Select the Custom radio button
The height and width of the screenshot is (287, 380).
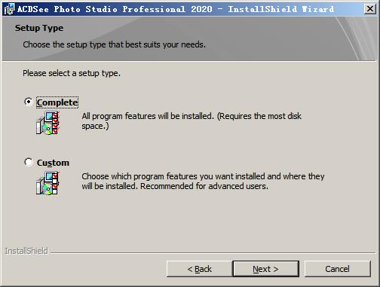[x=29, y=162]
